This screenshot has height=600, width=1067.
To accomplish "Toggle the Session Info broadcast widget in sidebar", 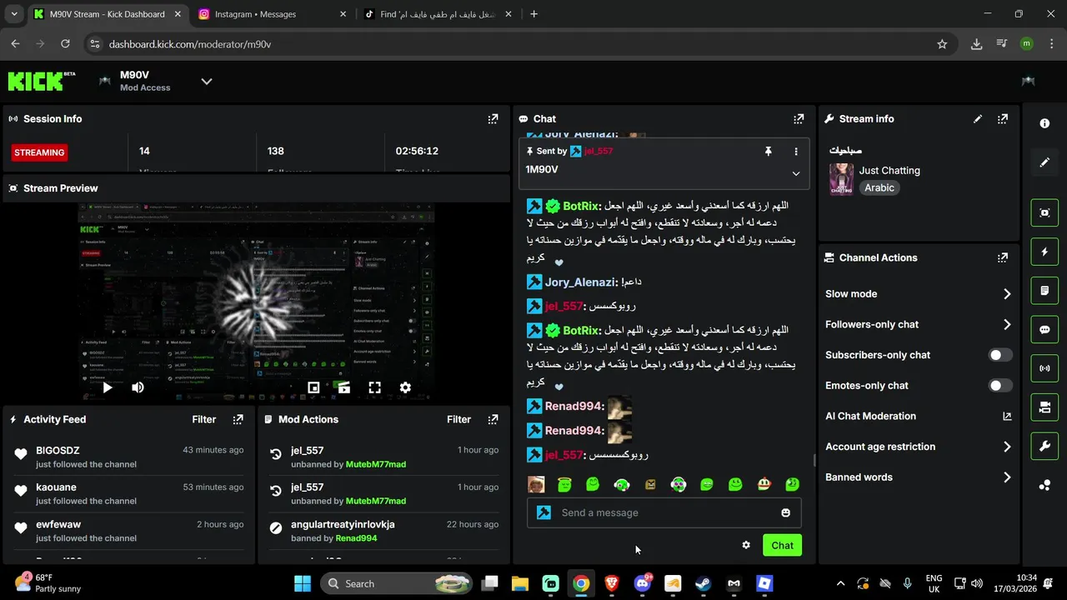I will pyautogui.click(x=1044, y=368).
